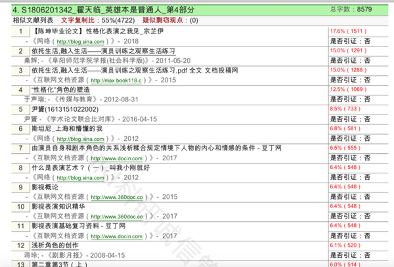Select the similarity value 6.8% ( 581 )
Screen dimensions: 394x267
click(x=345, y=128)
